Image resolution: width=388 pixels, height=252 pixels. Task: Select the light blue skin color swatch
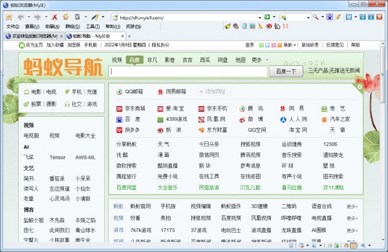coord(268,45)
